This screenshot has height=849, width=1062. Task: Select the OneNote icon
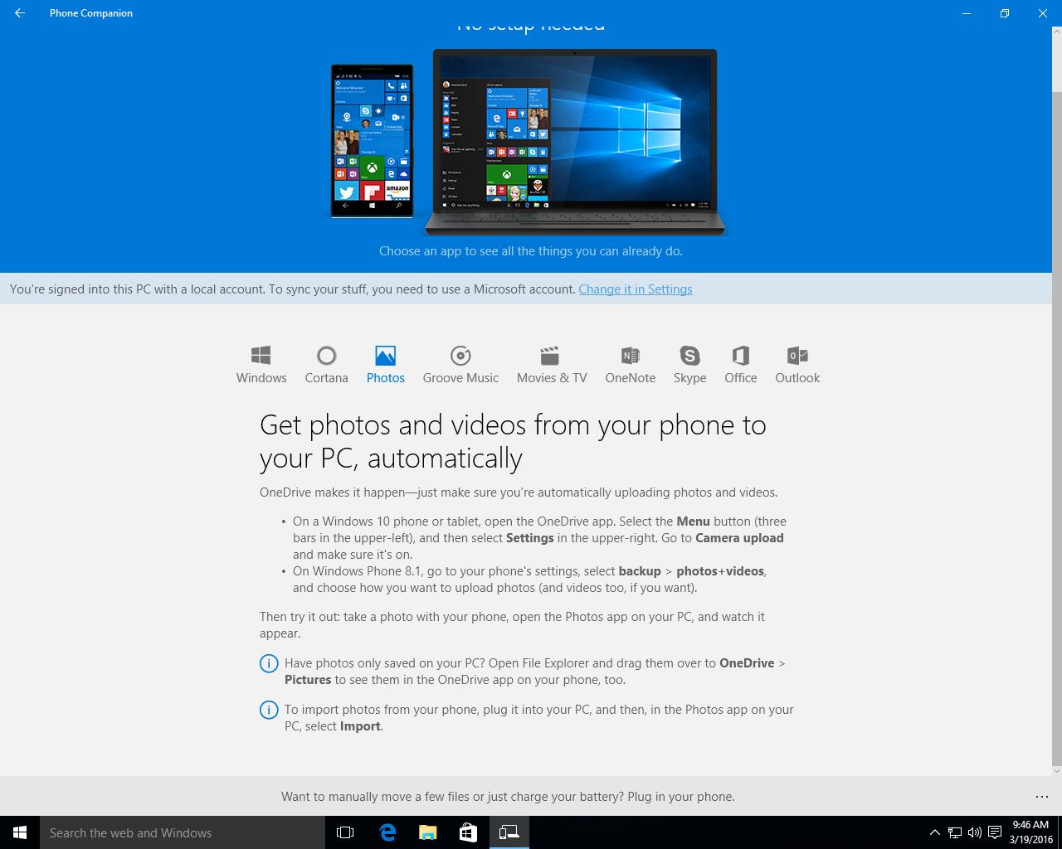point(630,356)
